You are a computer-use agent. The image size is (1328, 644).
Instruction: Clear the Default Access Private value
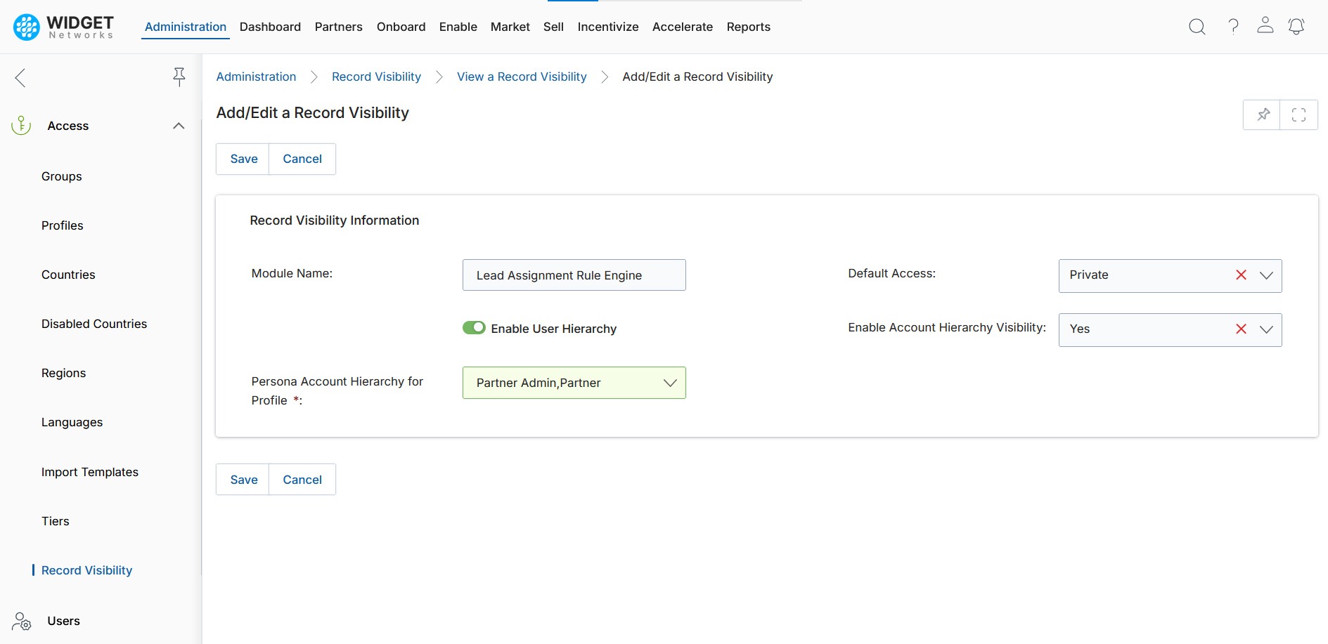(x=1241, y=275)
